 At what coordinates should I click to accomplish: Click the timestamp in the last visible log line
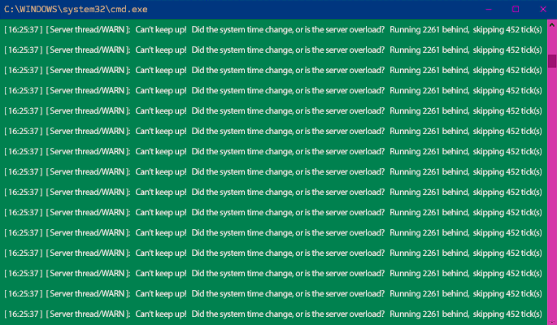(x=23, y=314)
